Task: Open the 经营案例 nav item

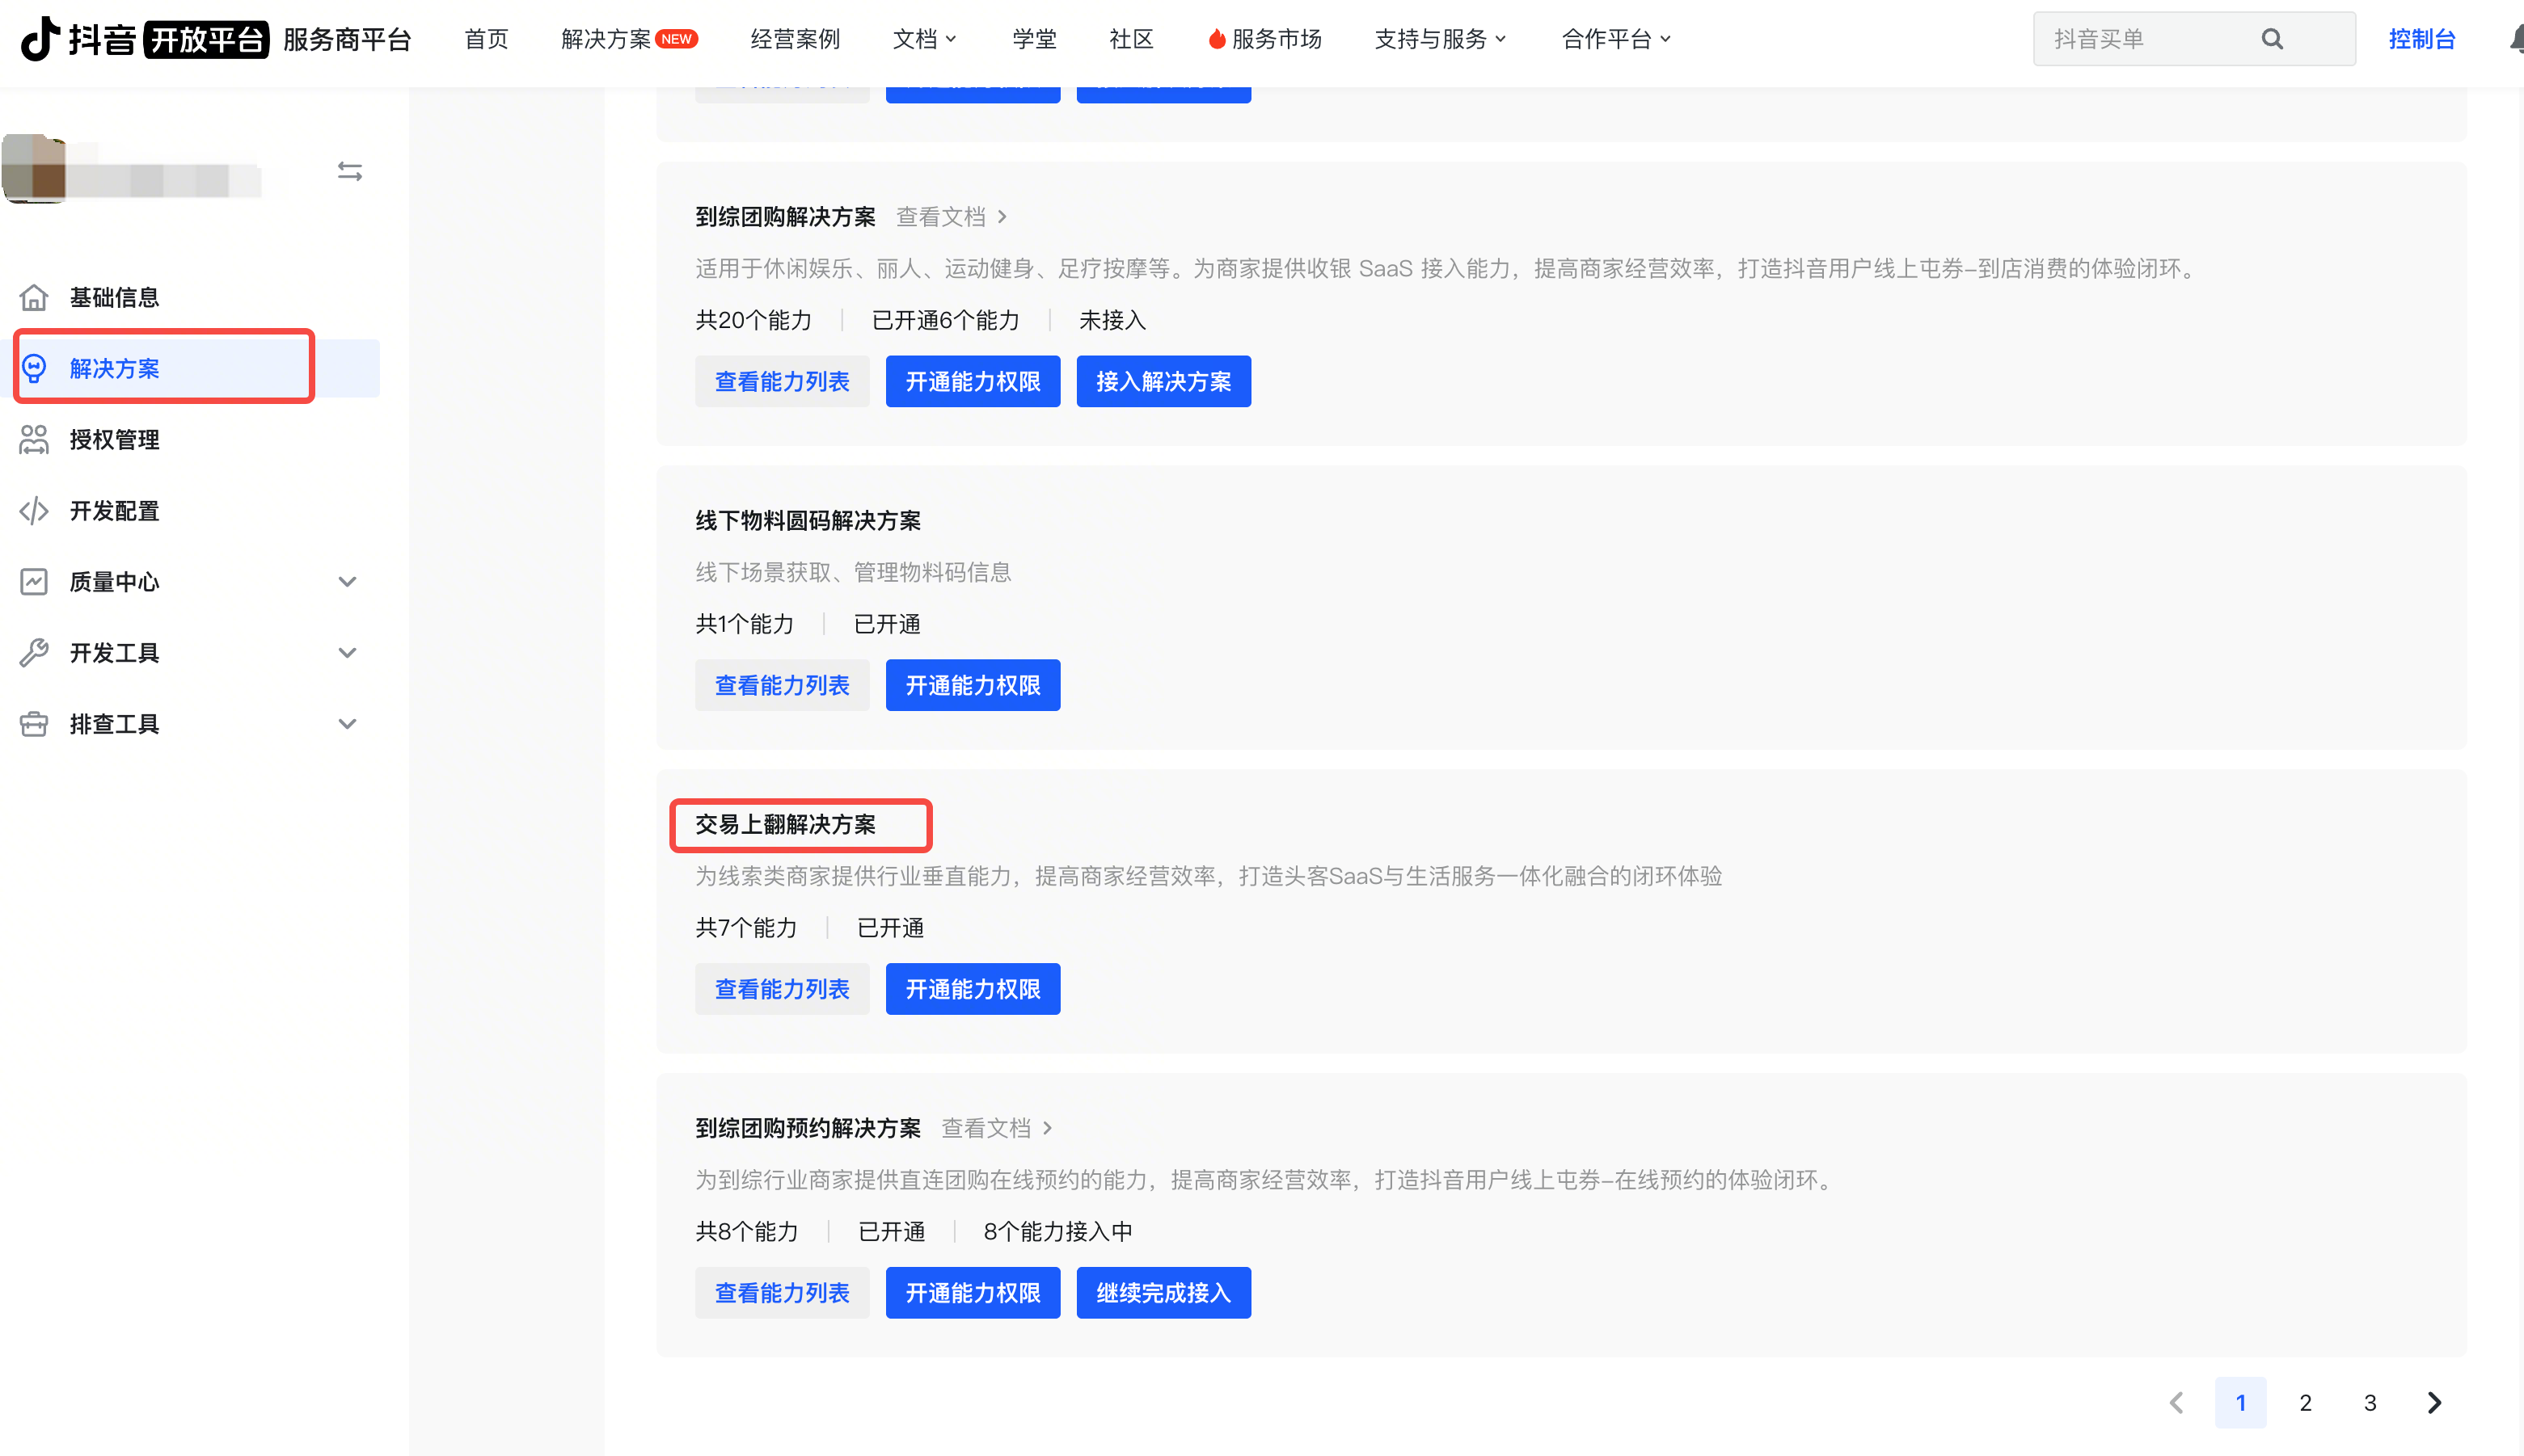Action: pyautogui.click(x=796, y=39)
